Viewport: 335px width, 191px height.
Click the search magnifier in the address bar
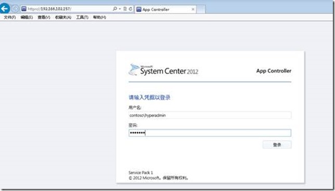coord(115,9)
